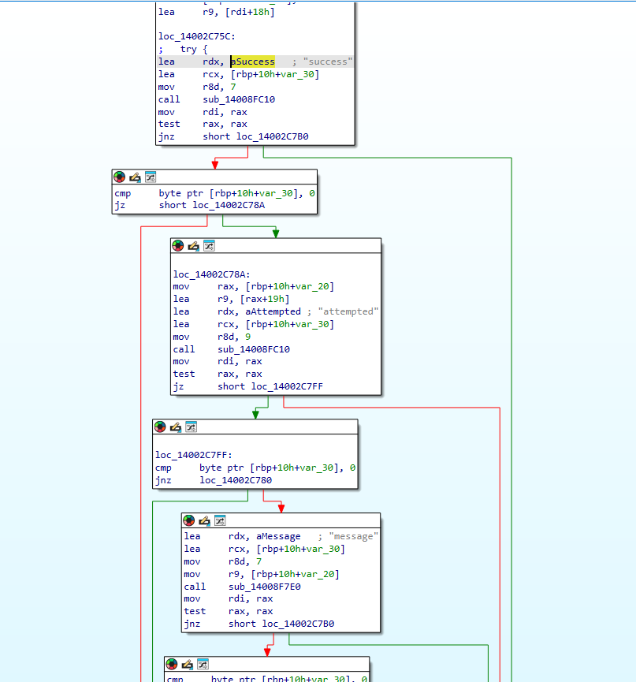636x682 pixels.
Task: Click group-nodes icon in loc_14002C7FF block header
Action: (x=192, y=427)
